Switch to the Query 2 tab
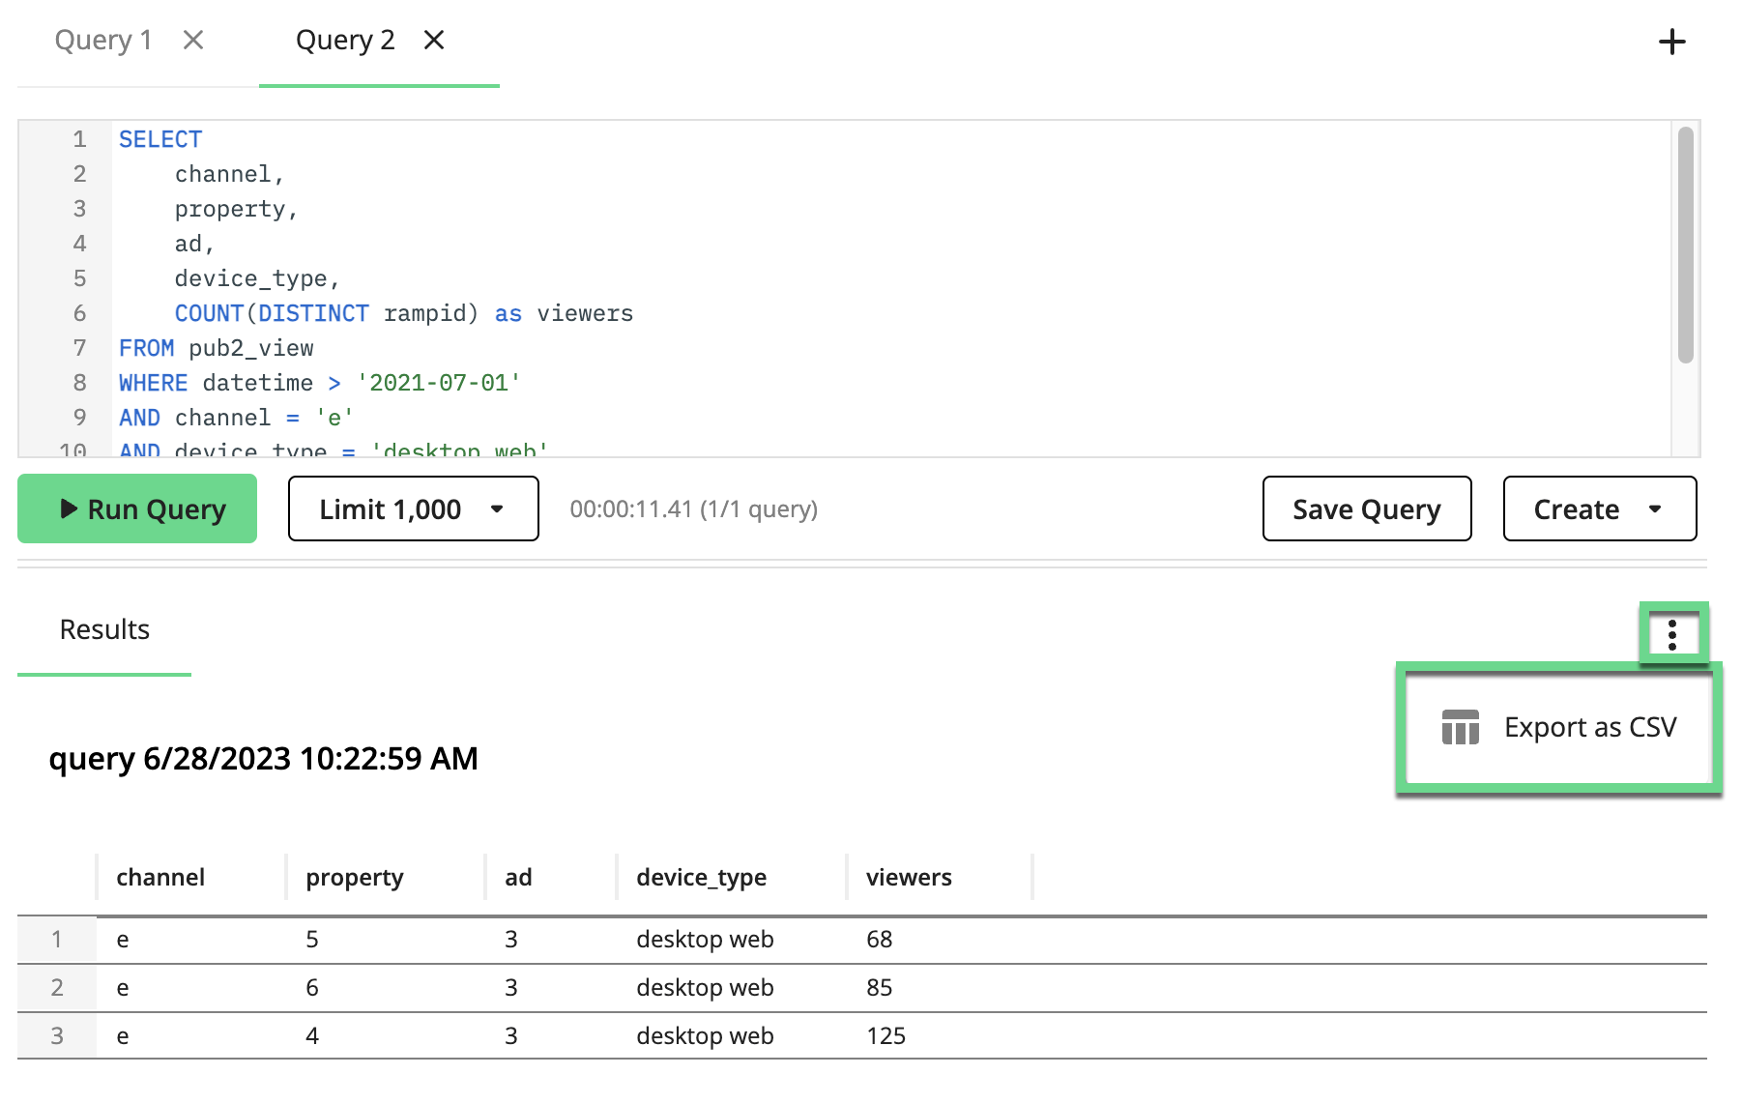This screenshot has height=1104, width=1742. point(345,40)
